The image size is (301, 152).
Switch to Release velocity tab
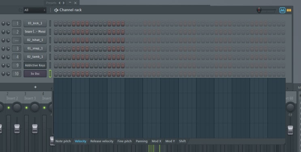tap(102, 141)
